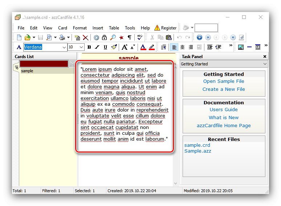Print using the printer icon
Image resolution: width=281 pixels, height=206 pixels.
pos(62,37)
